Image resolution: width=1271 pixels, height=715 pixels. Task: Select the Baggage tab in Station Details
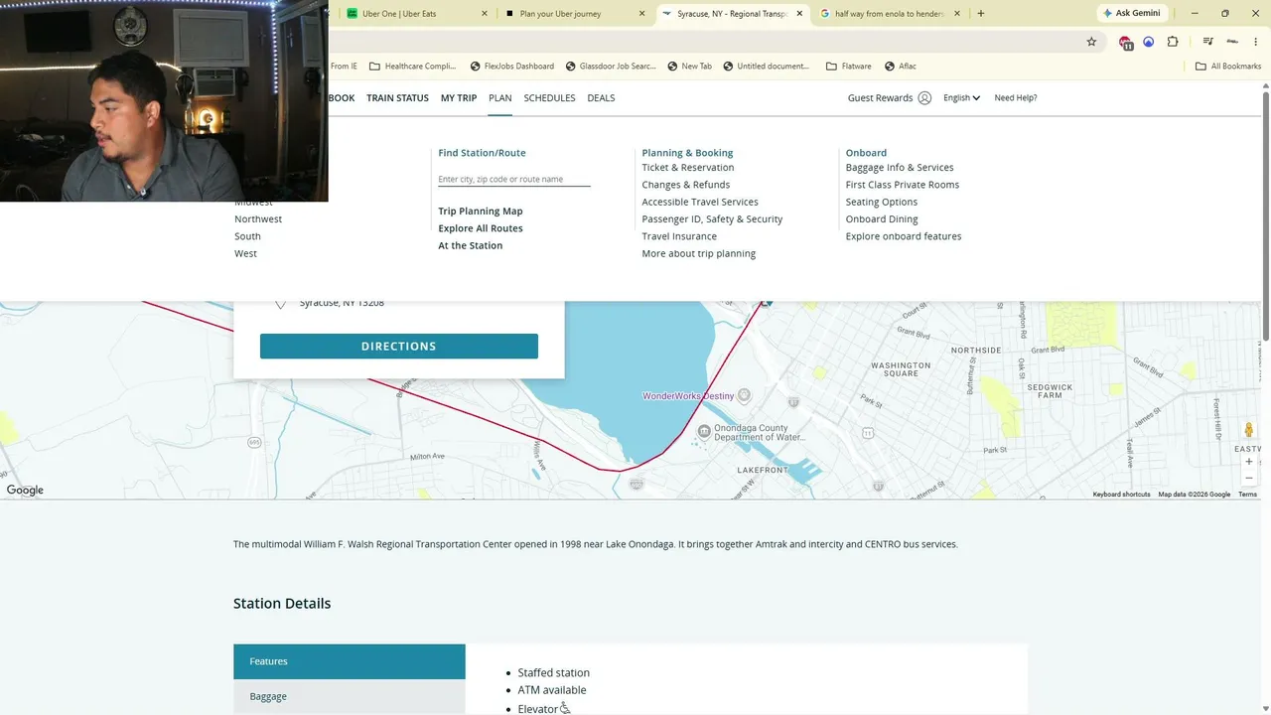pos(350,697)
